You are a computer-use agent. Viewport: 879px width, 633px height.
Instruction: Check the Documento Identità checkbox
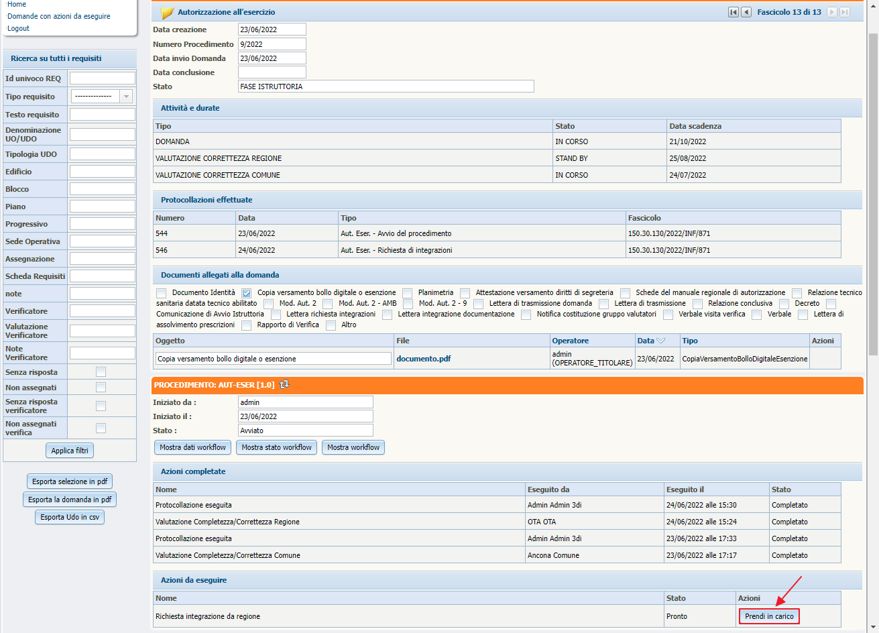coord(161,293)
